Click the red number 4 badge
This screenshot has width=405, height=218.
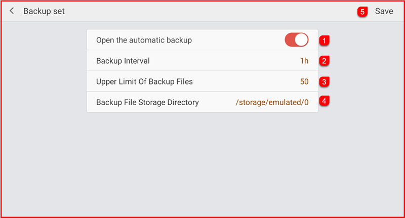coord(325,101)
